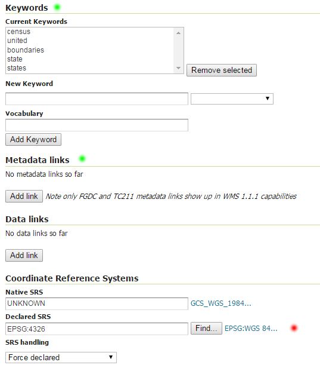This screenshot has width=320, height=368.
Task: Select 'states' keyword in the list
Action: tap(17, 68)
